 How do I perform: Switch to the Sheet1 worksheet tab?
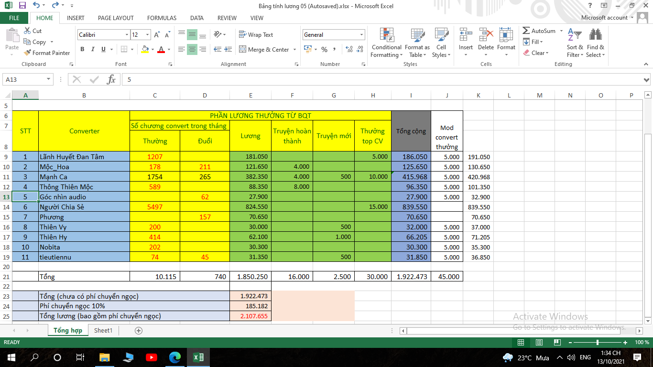(103, 331)
